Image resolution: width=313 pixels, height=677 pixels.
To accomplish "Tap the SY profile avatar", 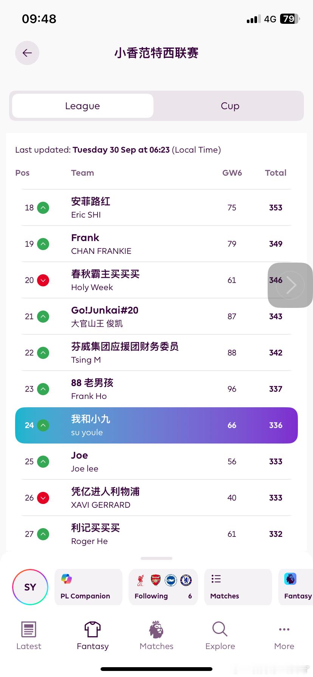I will 30,587.
